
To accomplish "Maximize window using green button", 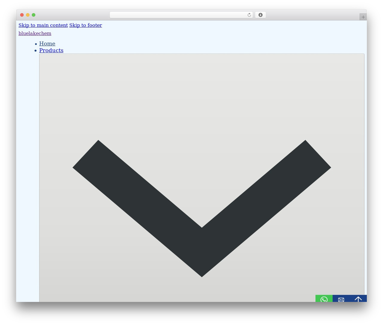I will [x=34, y=15].
